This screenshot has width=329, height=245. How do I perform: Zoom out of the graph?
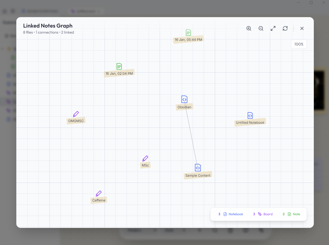pos(261,28)
